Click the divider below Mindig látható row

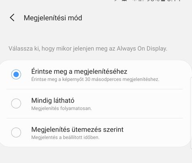(x=94, y=118)
